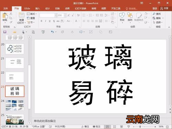Toggle Underline formatting

click(50, 21)
